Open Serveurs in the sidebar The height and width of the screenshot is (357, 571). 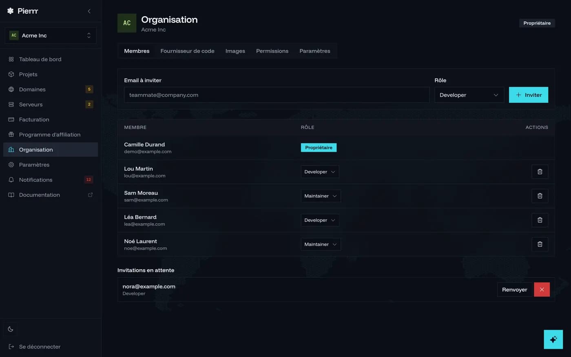coord(51,104)
